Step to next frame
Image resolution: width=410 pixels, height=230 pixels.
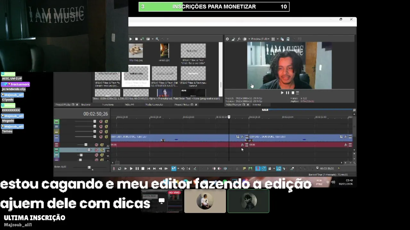point(166,168)
